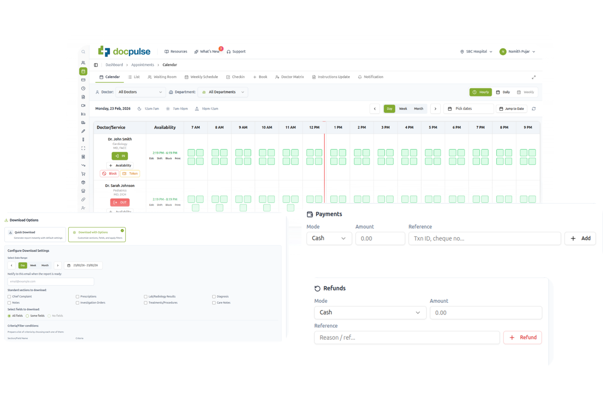Select the Some fields radio option

(x=28, y=316)
